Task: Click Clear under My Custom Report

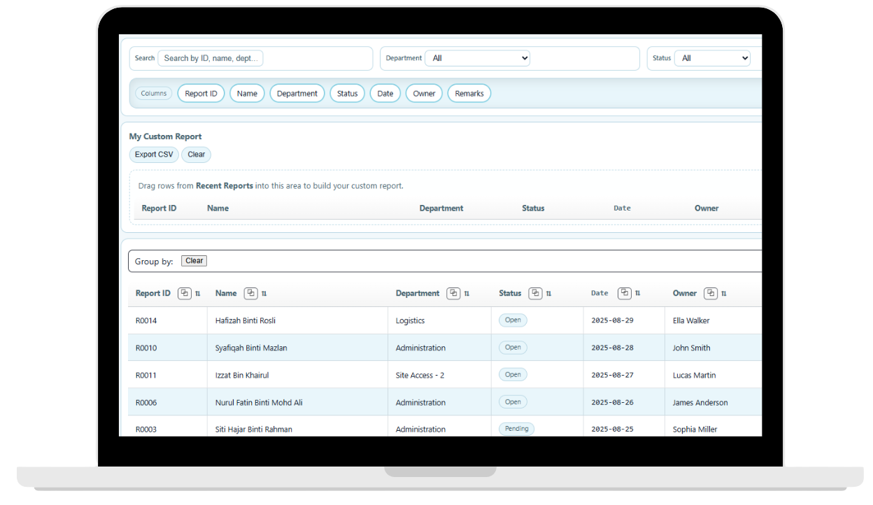Action: tap(196, 154)
